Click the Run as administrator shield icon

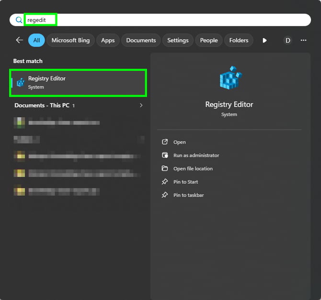(165, 155)
